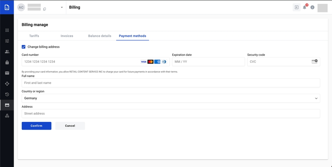Screen dimensions: 332x167
Task: Open the lock security icon in sidebar
Action: point(7,62)
